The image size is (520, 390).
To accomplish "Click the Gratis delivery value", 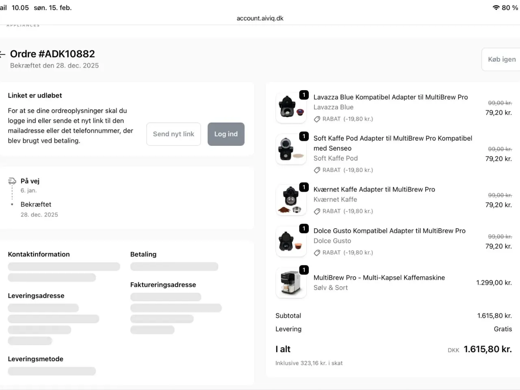I will (503, 329).
